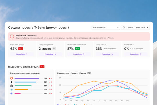
Task: Click the '62%' value in Видимость бренда card
Action: pos(14,49)
